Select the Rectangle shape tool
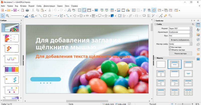 pos(45,16)
